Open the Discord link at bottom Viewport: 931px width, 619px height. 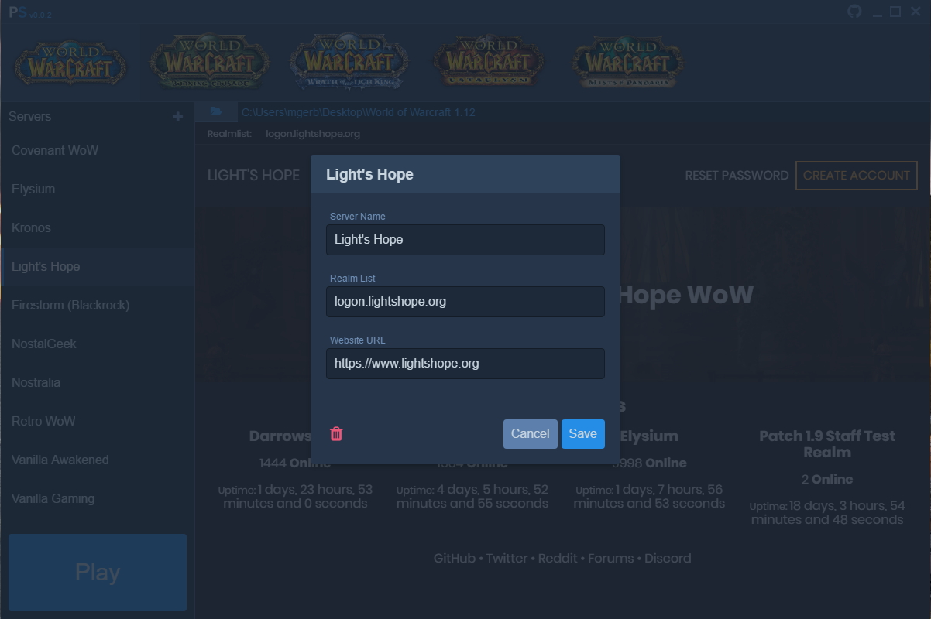668,559
